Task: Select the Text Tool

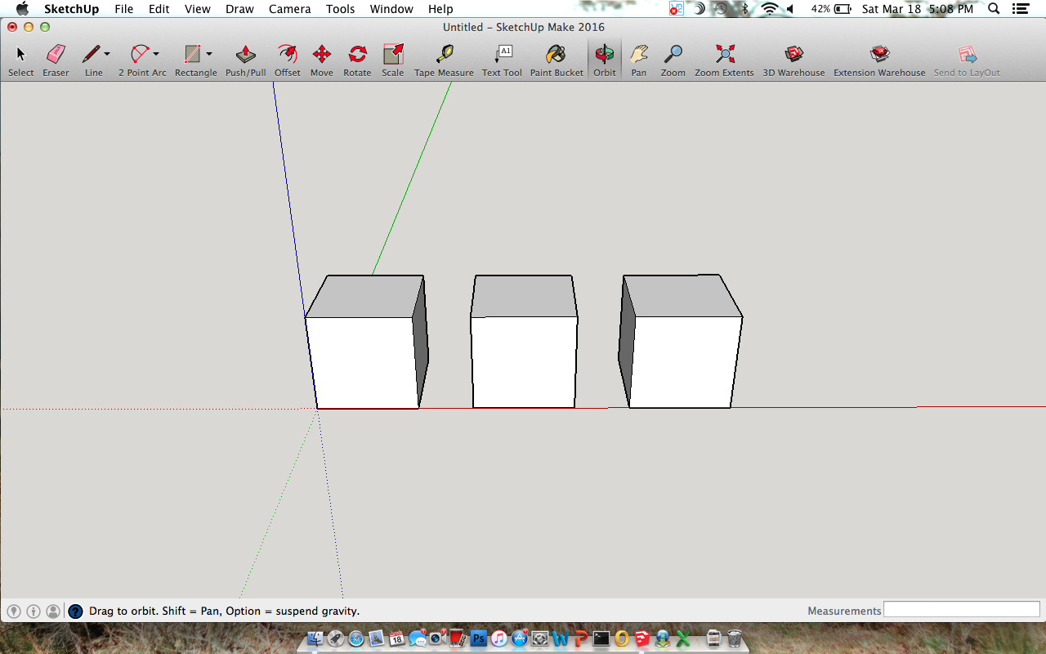Action: [x=502, y=60]
